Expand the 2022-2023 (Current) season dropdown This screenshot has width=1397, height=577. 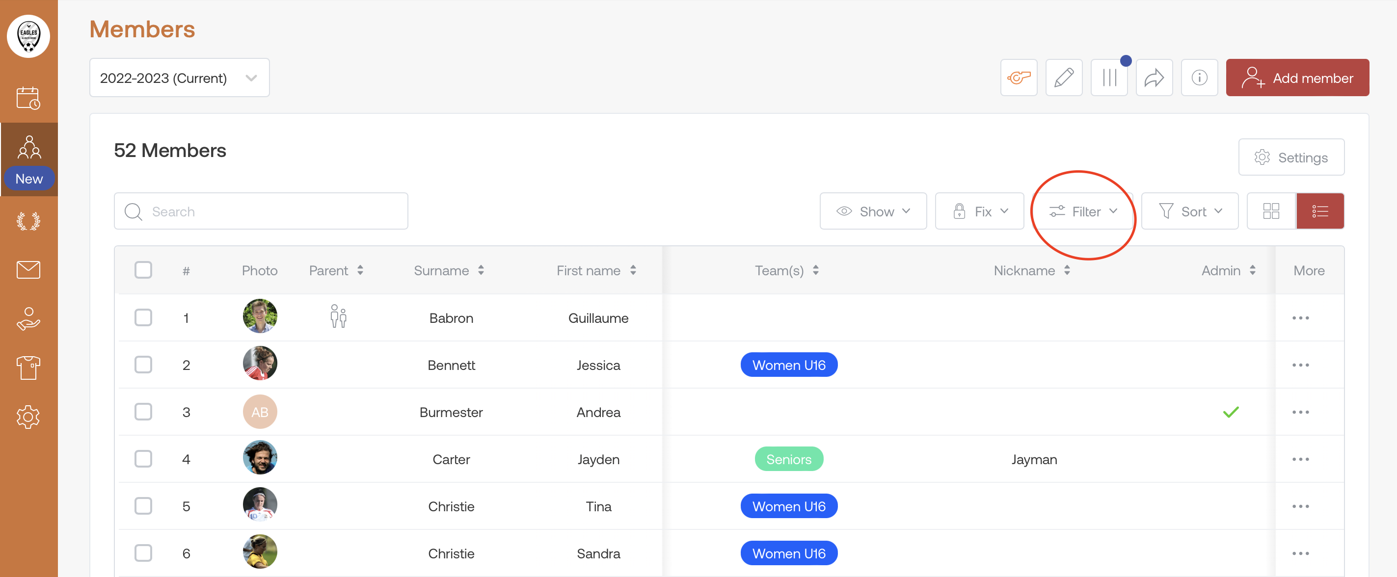coord(179,78)
